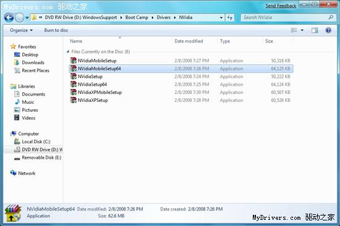Click the details pane NVidiaMobileSetup64 large icon
This screenshot has height=226, width=340.
click(13, 213)
